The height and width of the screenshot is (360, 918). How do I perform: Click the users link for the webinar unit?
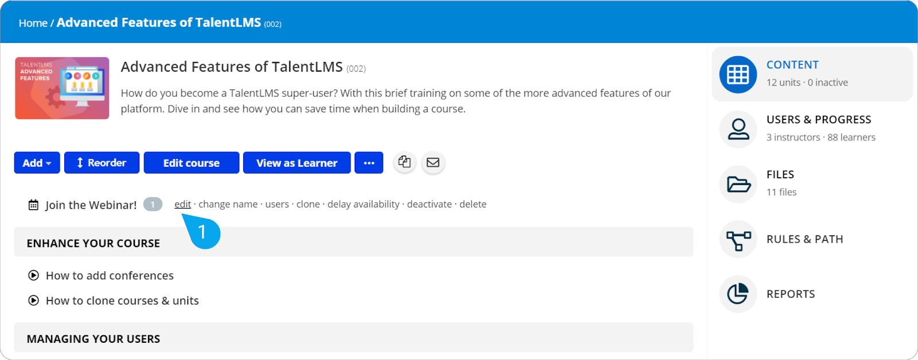277,204
